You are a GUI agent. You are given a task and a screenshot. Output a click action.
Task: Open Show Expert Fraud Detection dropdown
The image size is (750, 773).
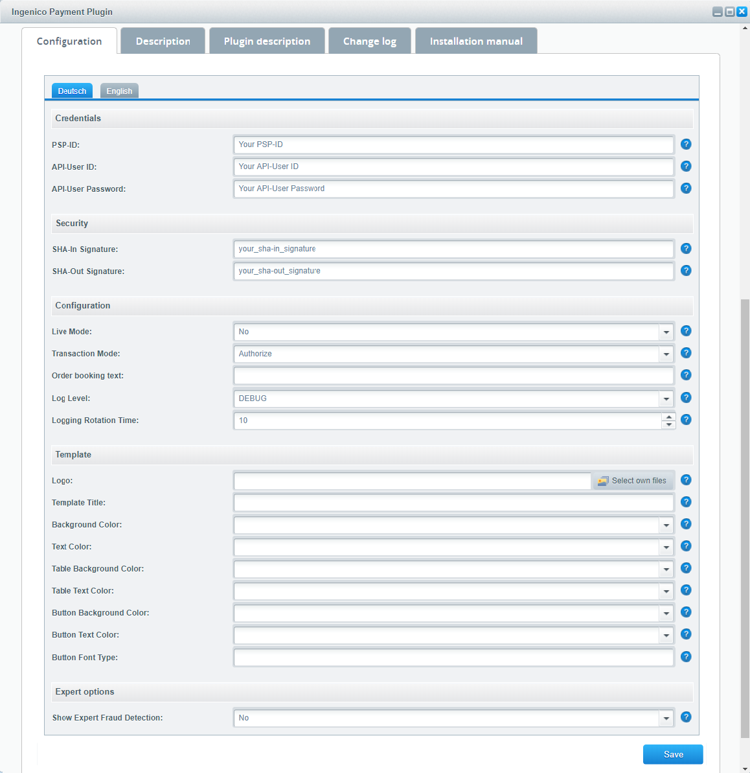666,719
